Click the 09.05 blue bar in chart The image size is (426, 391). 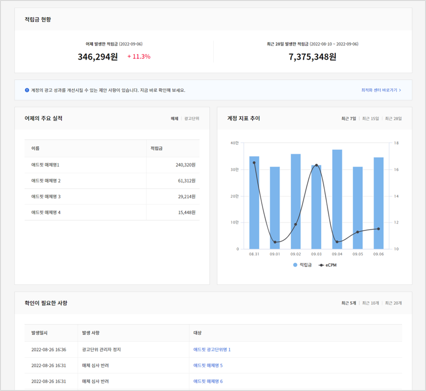(x=357, y=208)
